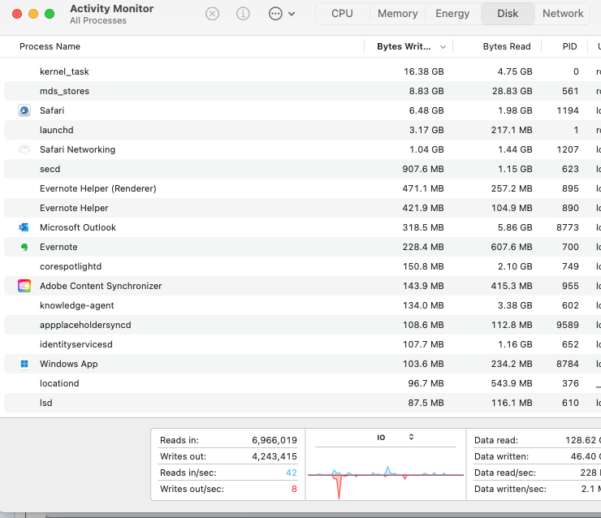
Task: Click the 16.38 GB bytes written value
Action: pyautogui.click(x=423, y=71)
